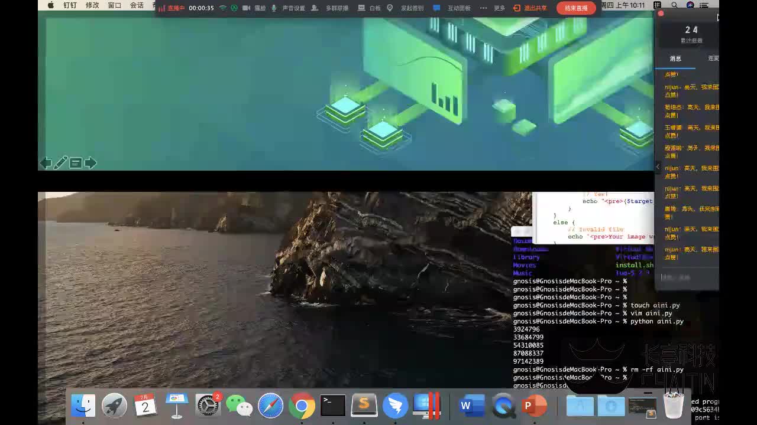The image size is (757, 425).
Task: Click the 24 viewer count in chat panel
Action: click(x=691, y=30)
